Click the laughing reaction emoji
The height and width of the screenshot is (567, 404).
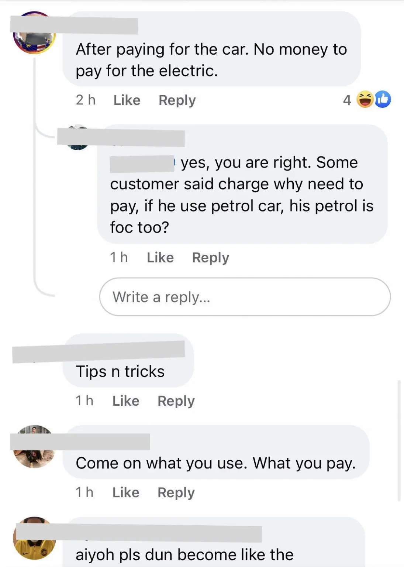(x=365, y=99)
